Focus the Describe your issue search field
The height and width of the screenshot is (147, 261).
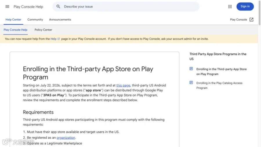click(126, 6)
